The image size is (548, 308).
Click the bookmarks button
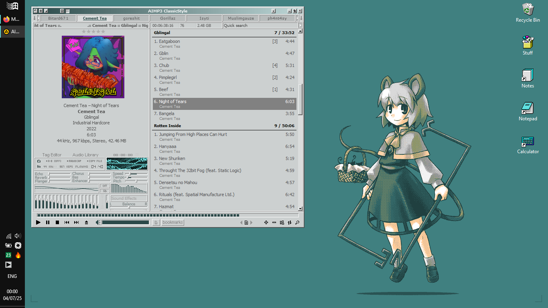(173, 223)
